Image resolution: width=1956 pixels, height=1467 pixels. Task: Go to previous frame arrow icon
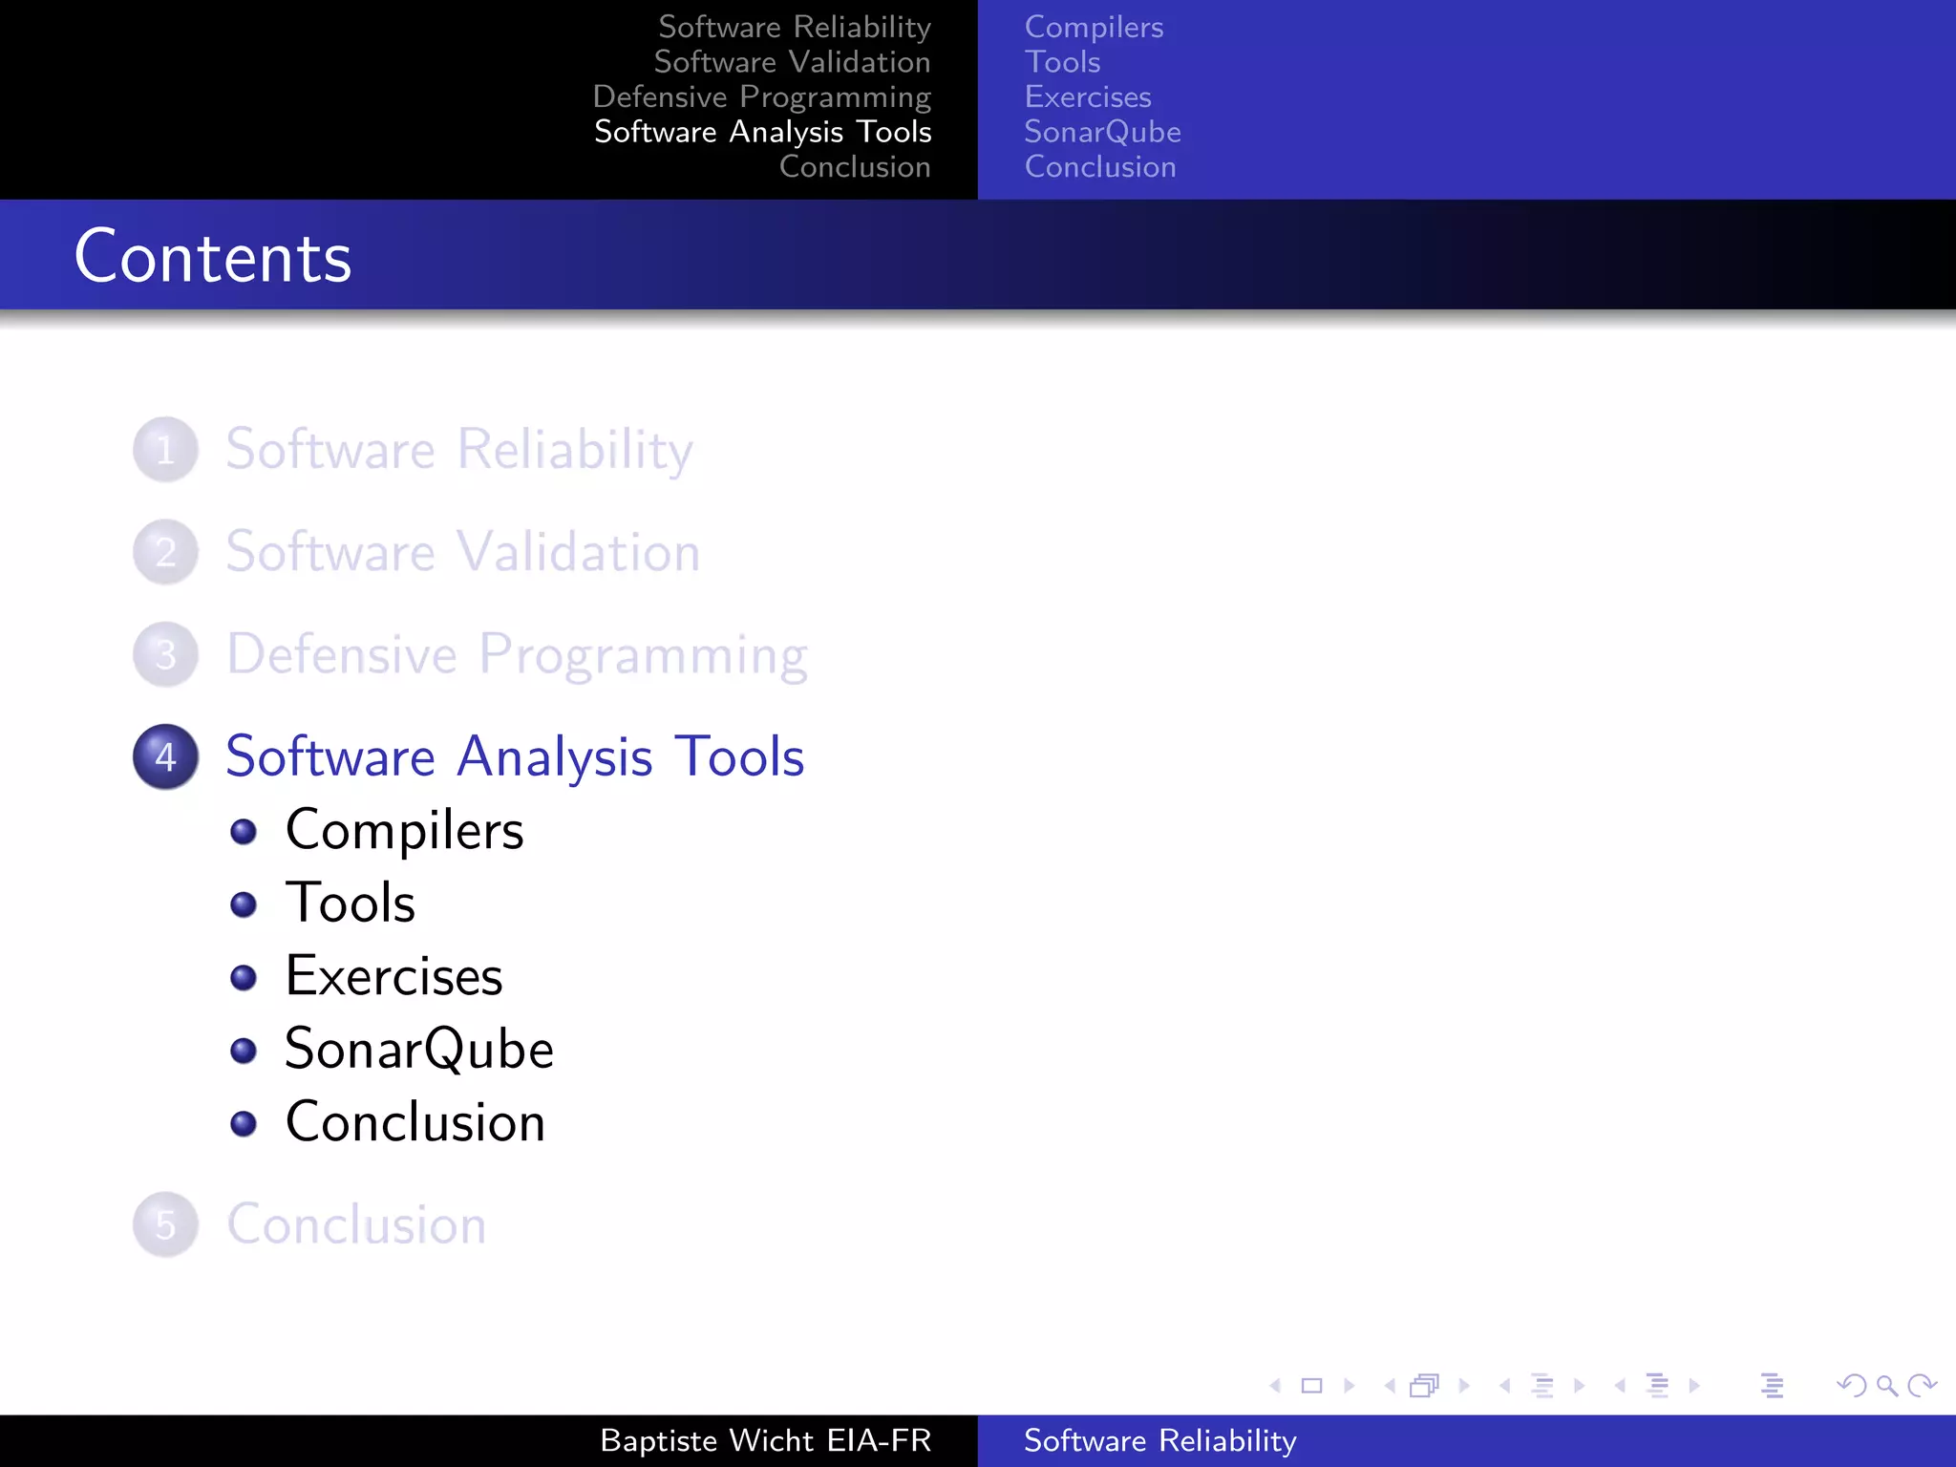(1390, 1386)
